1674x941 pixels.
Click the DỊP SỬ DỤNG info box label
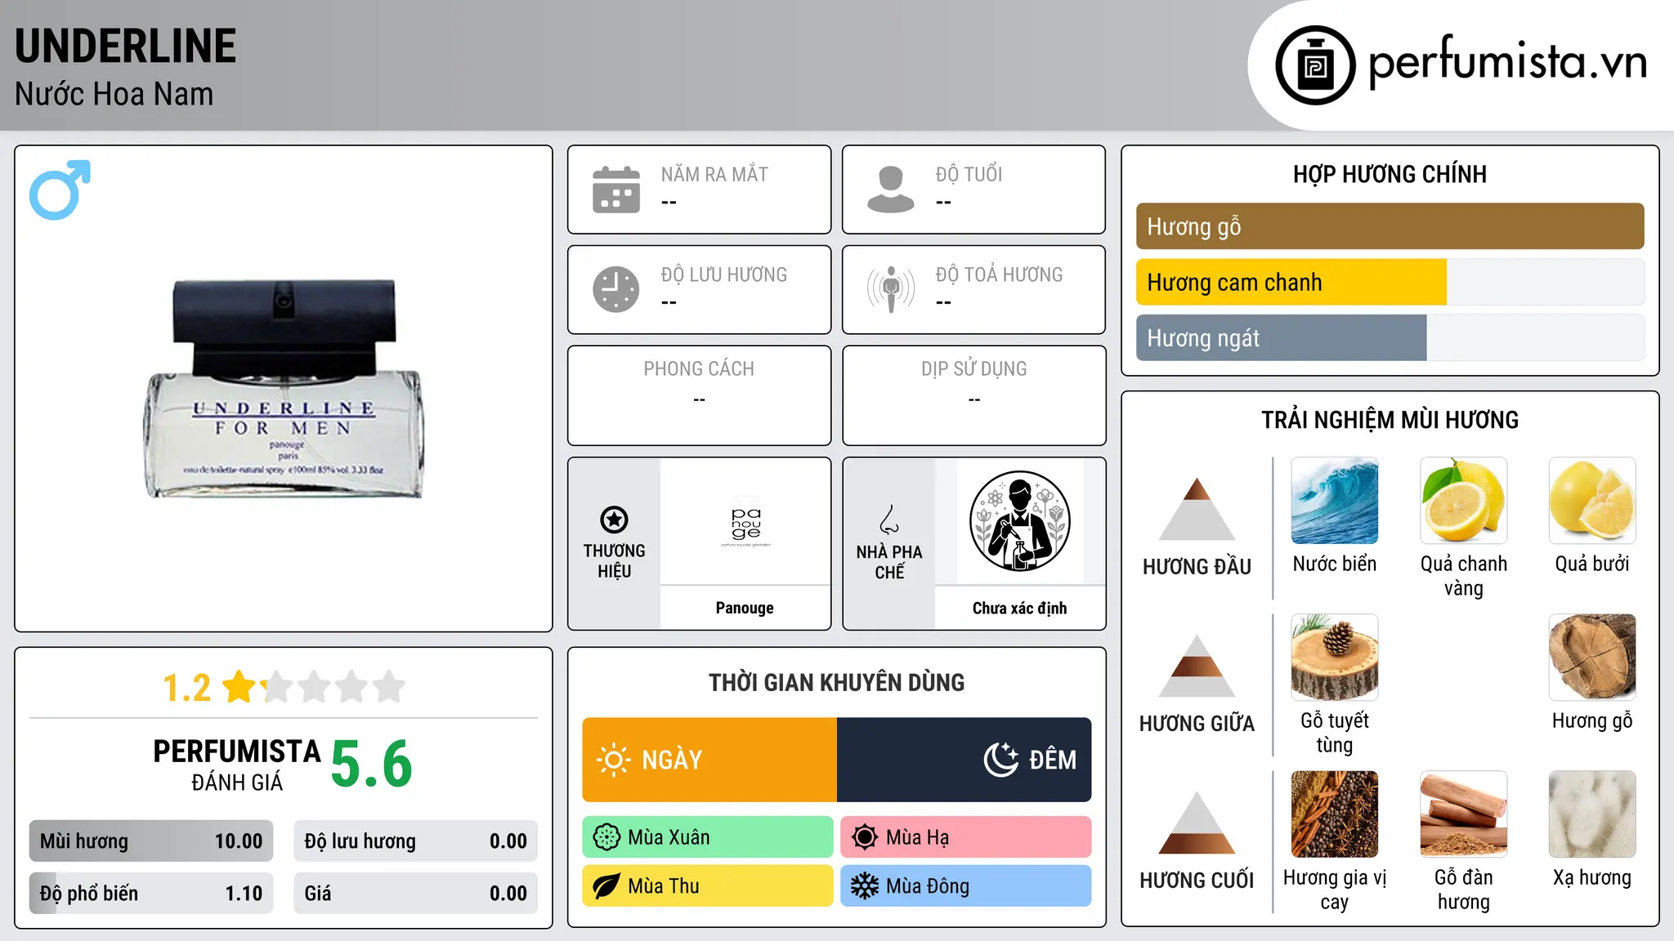click(x=974, y=369)
